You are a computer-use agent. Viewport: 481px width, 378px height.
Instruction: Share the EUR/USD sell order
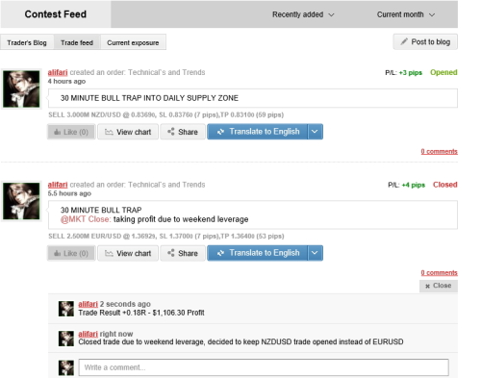click(183, 253)
